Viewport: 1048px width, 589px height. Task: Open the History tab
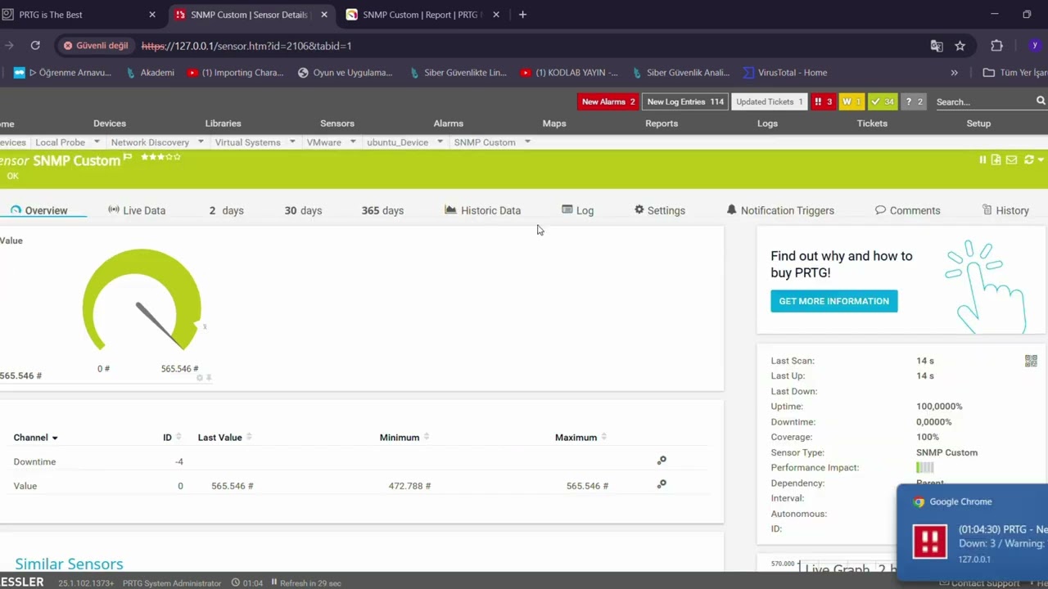click(x=1005, y=210)
